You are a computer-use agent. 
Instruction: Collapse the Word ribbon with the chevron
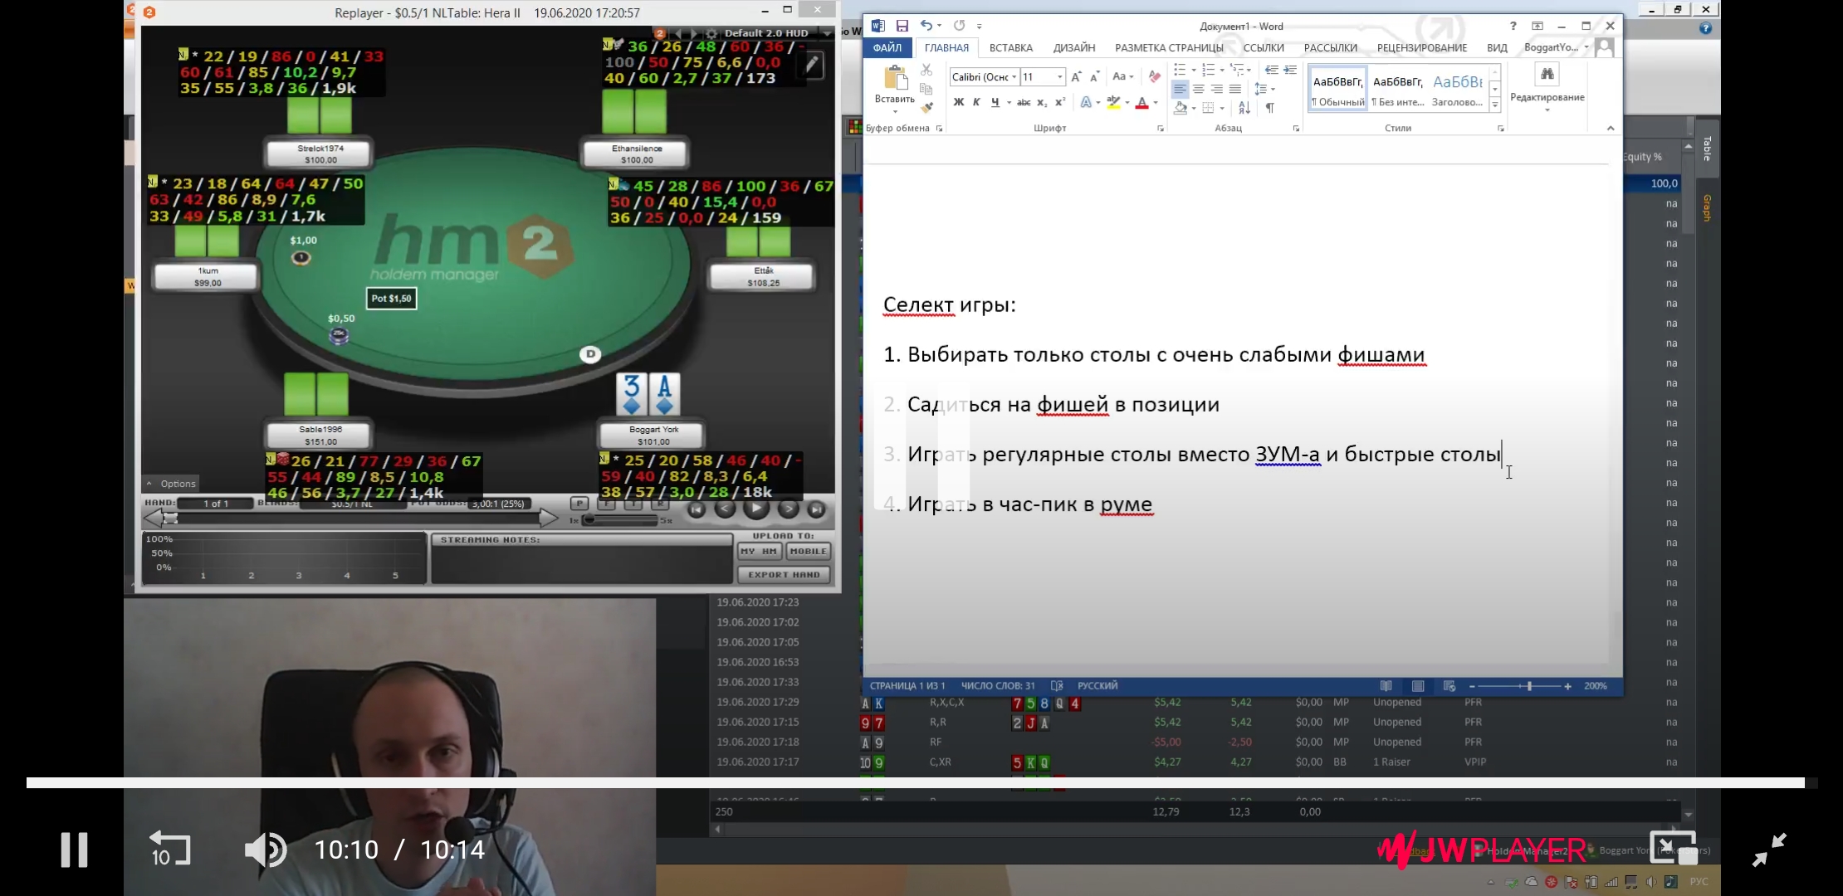(1611, 128)
